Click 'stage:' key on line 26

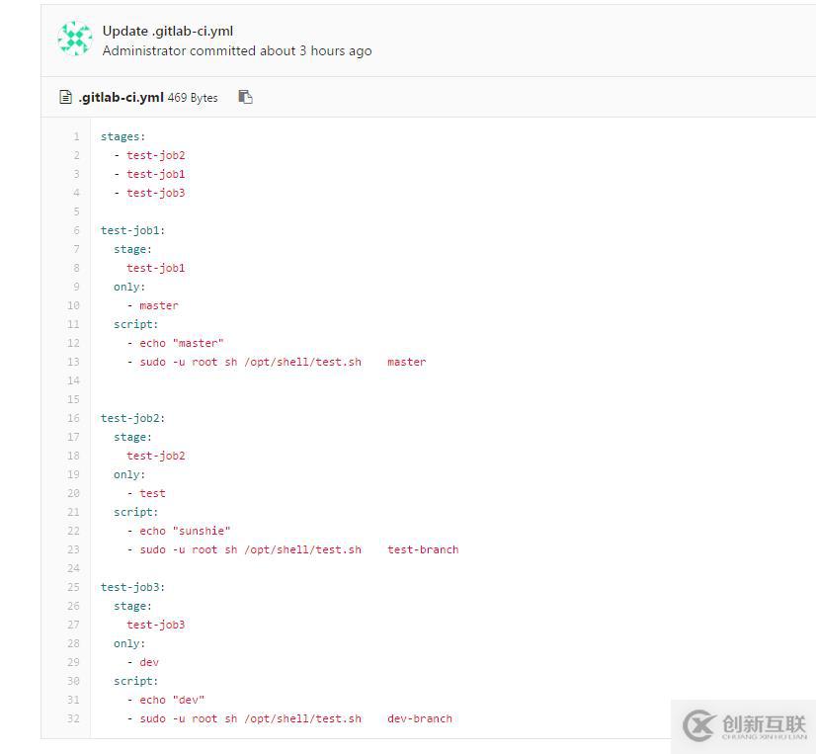coord(132,606)
